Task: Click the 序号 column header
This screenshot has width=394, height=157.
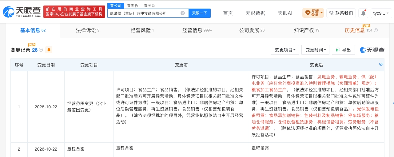Action: click(19, 65)
